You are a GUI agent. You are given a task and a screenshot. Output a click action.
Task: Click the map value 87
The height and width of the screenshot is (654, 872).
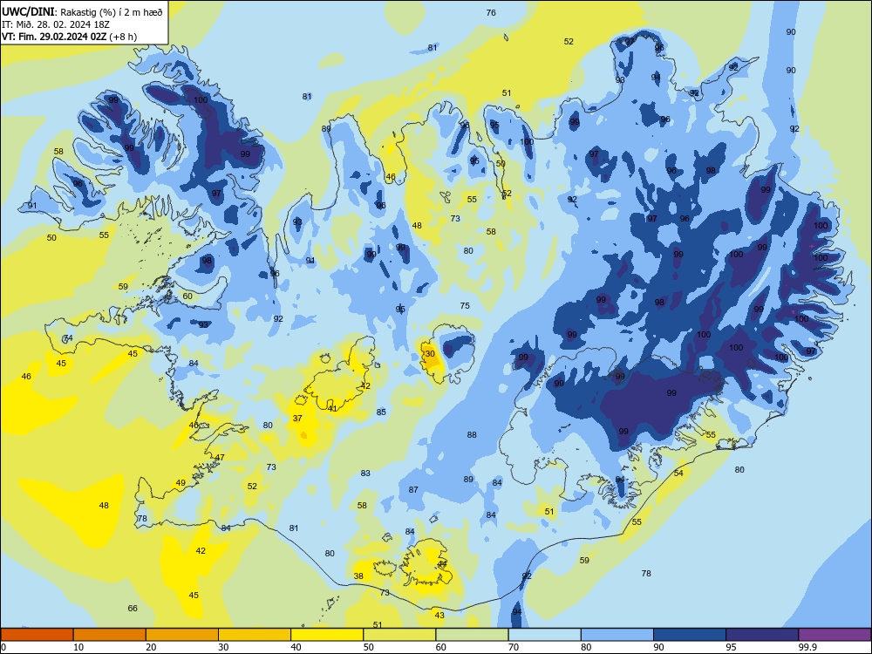413,490
